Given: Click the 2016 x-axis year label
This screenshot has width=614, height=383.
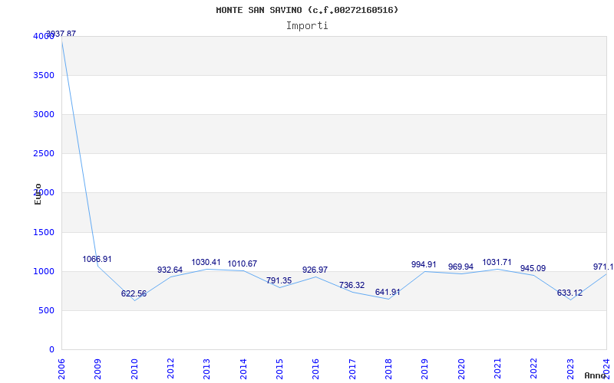Looking at the screenshot, I should 315,369.
